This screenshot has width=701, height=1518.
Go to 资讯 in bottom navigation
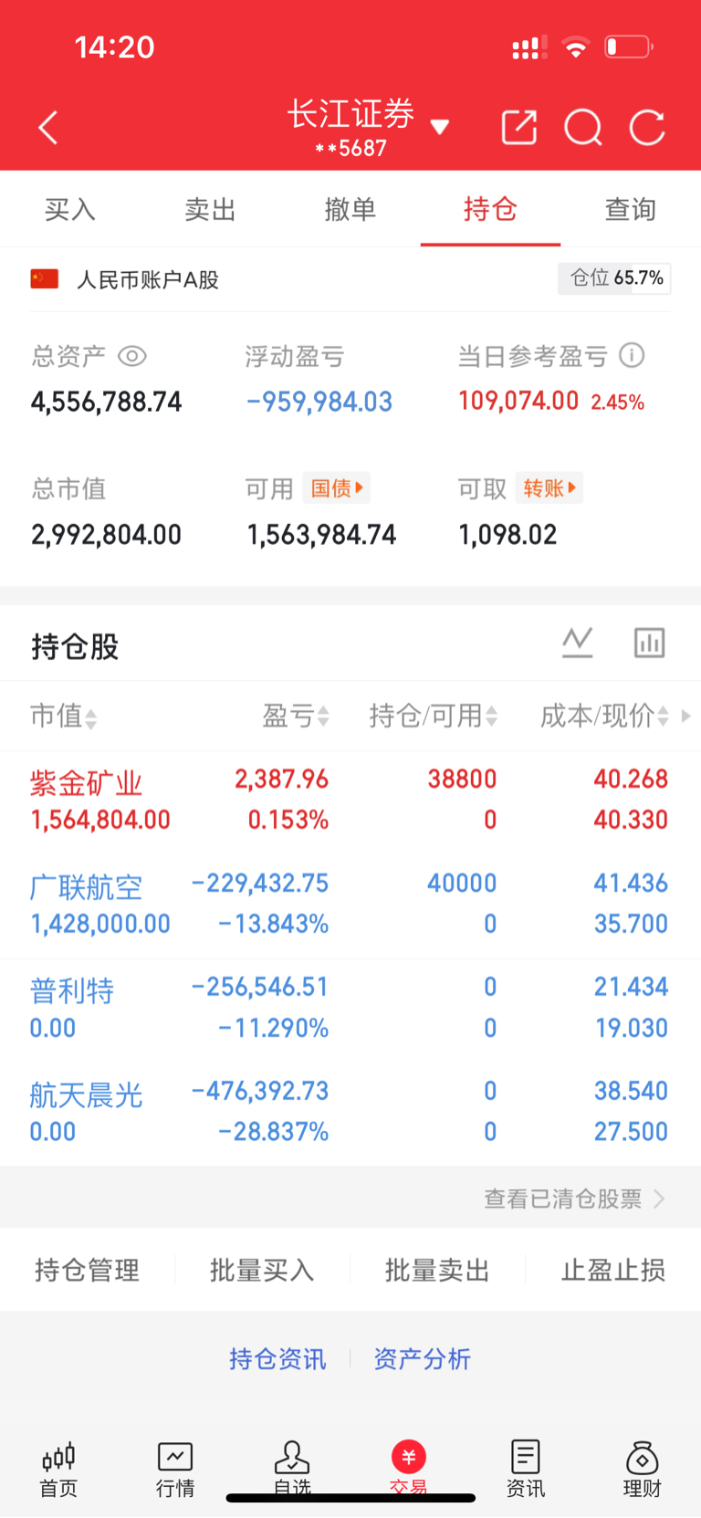pos(526,1470)
